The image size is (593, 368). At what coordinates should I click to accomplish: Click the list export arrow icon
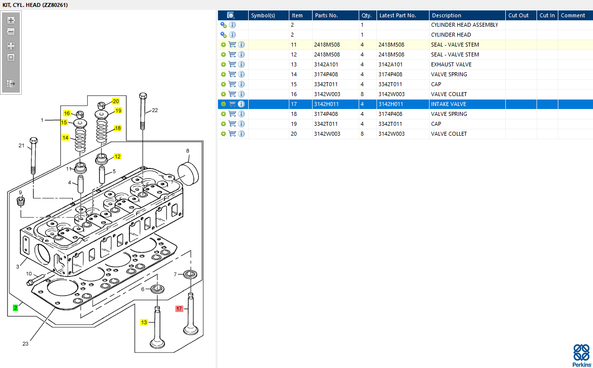tap(11, 84)
